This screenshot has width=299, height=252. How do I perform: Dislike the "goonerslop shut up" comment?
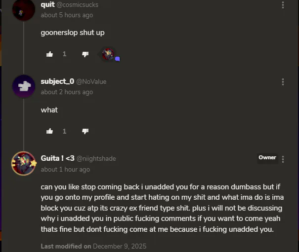tap(85, 54)
